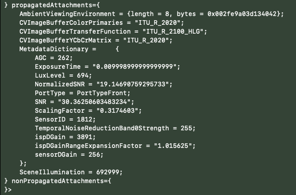Click the LuxLevel = 694 entry
Screen dimensions: 296x195
63,76
